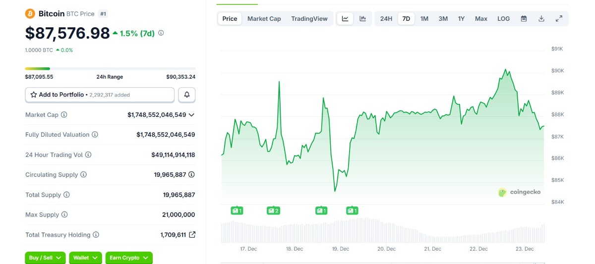
Task: Click the bell price alert button
Action: pos(187,95)
